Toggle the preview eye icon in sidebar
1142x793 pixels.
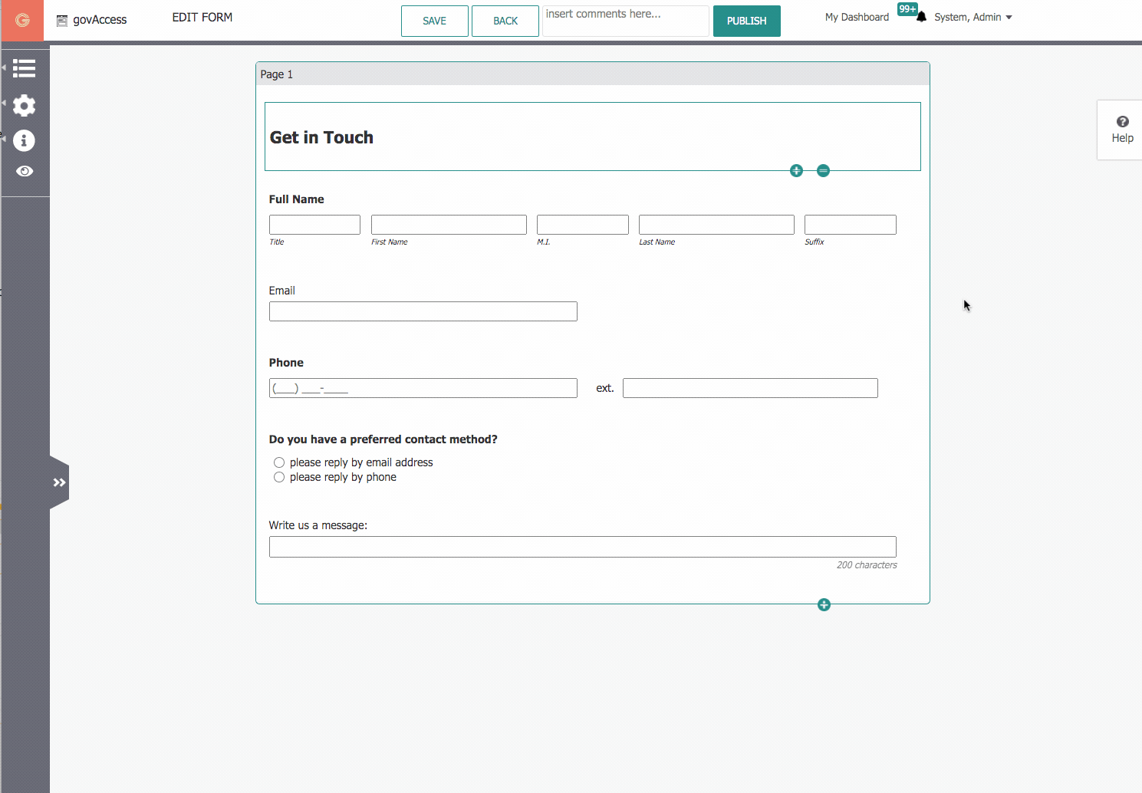click(x=25, y=171)
